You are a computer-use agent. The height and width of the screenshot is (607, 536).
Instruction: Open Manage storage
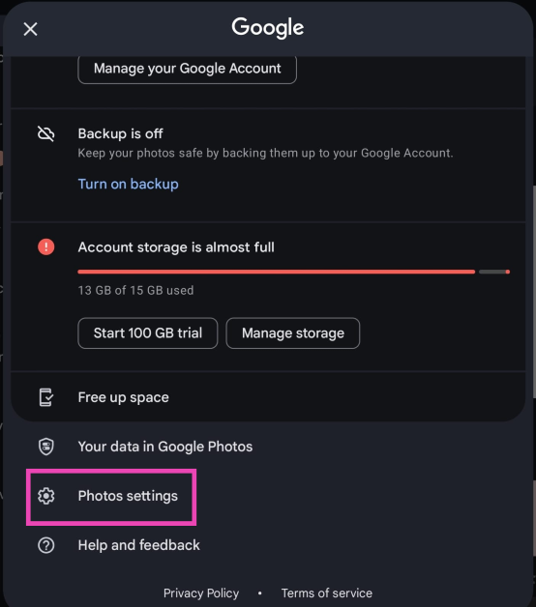click(x=293, y=333)
